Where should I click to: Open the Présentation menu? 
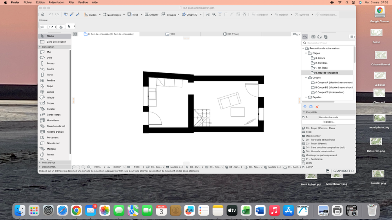[x=57, y=2]
